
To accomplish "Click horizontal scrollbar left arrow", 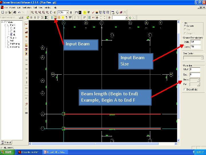I will [x=30, y=144].
